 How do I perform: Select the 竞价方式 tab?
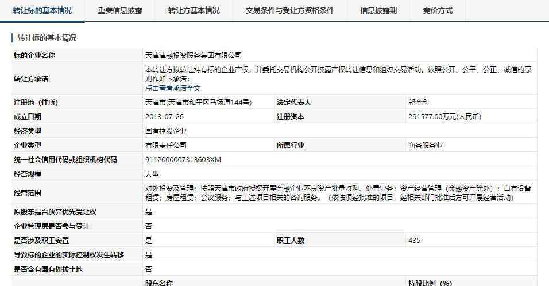click(x=438, y=10)
